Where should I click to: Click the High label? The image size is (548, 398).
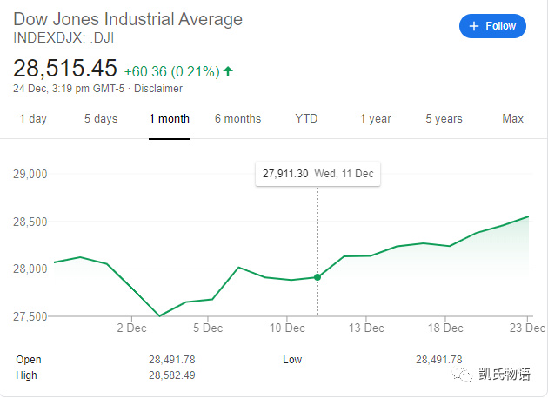[x=26, y=375]
